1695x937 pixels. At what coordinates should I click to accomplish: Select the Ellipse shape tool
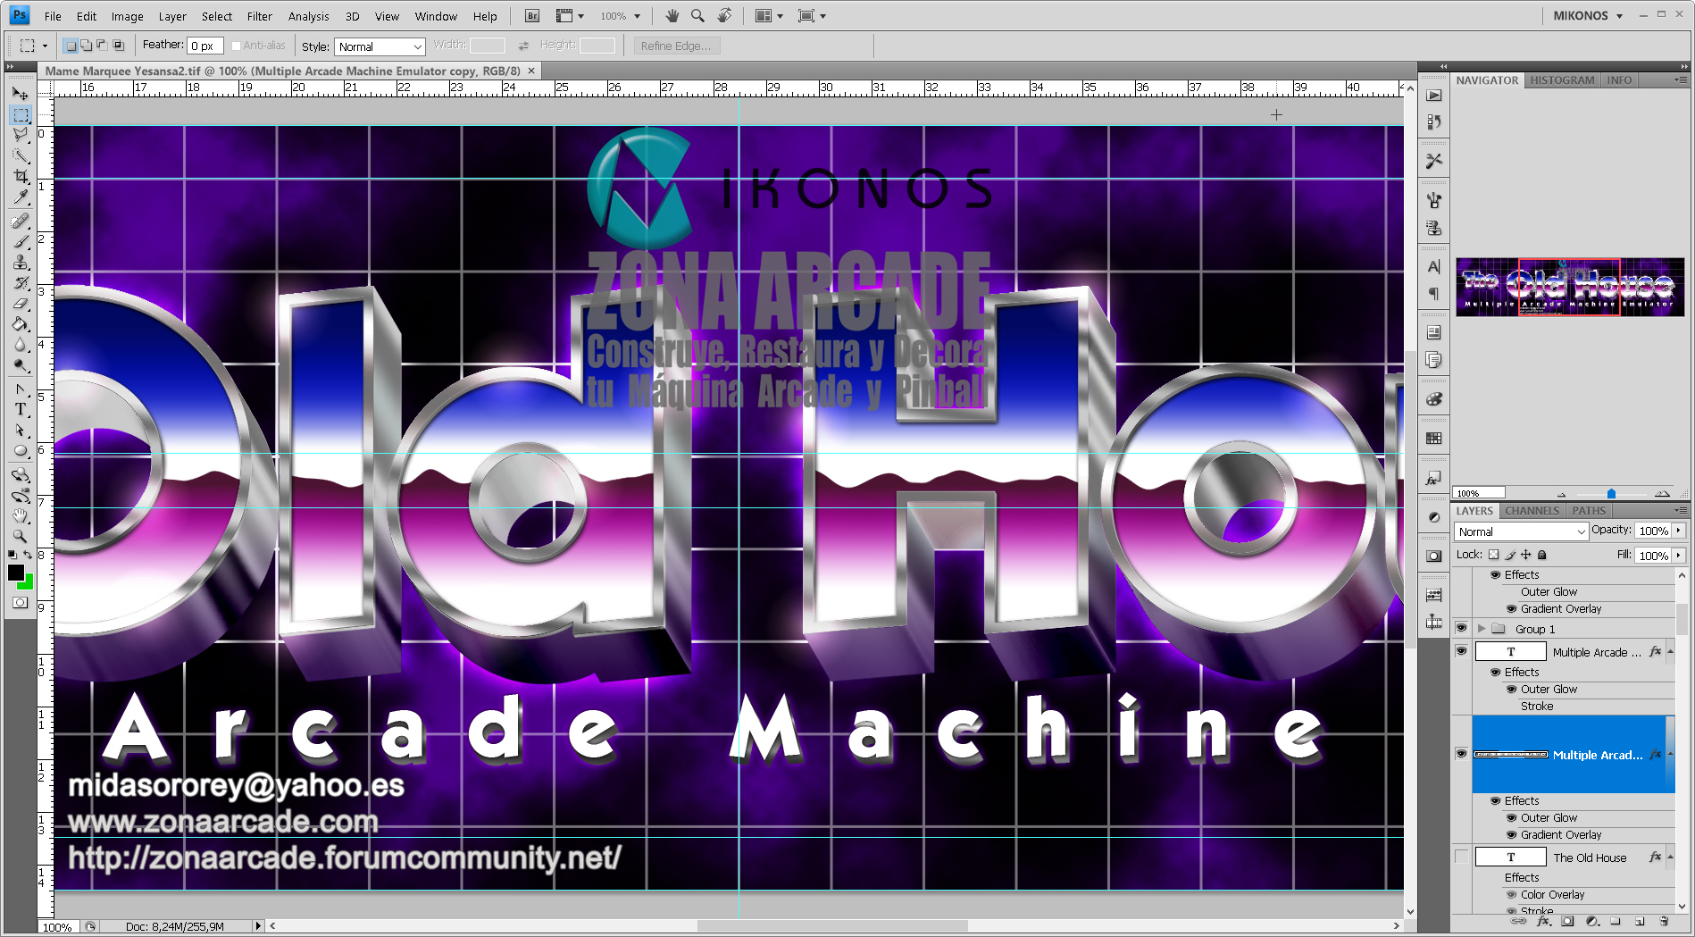click(x=21, y=451)
